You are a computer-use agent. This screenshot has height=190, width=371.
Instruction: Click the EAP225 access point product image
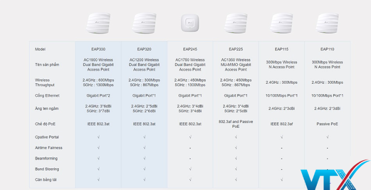[236, 23]
